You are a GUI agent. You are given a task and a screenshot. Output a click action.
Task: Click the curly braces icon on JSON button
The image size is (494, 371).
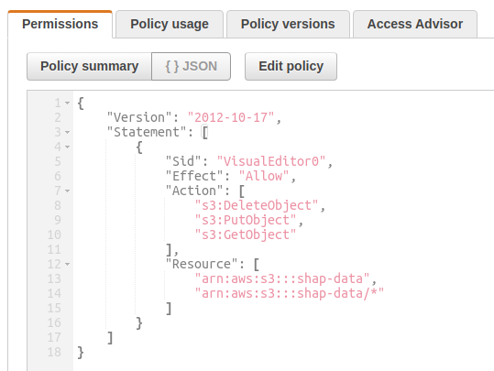[172, 67]
